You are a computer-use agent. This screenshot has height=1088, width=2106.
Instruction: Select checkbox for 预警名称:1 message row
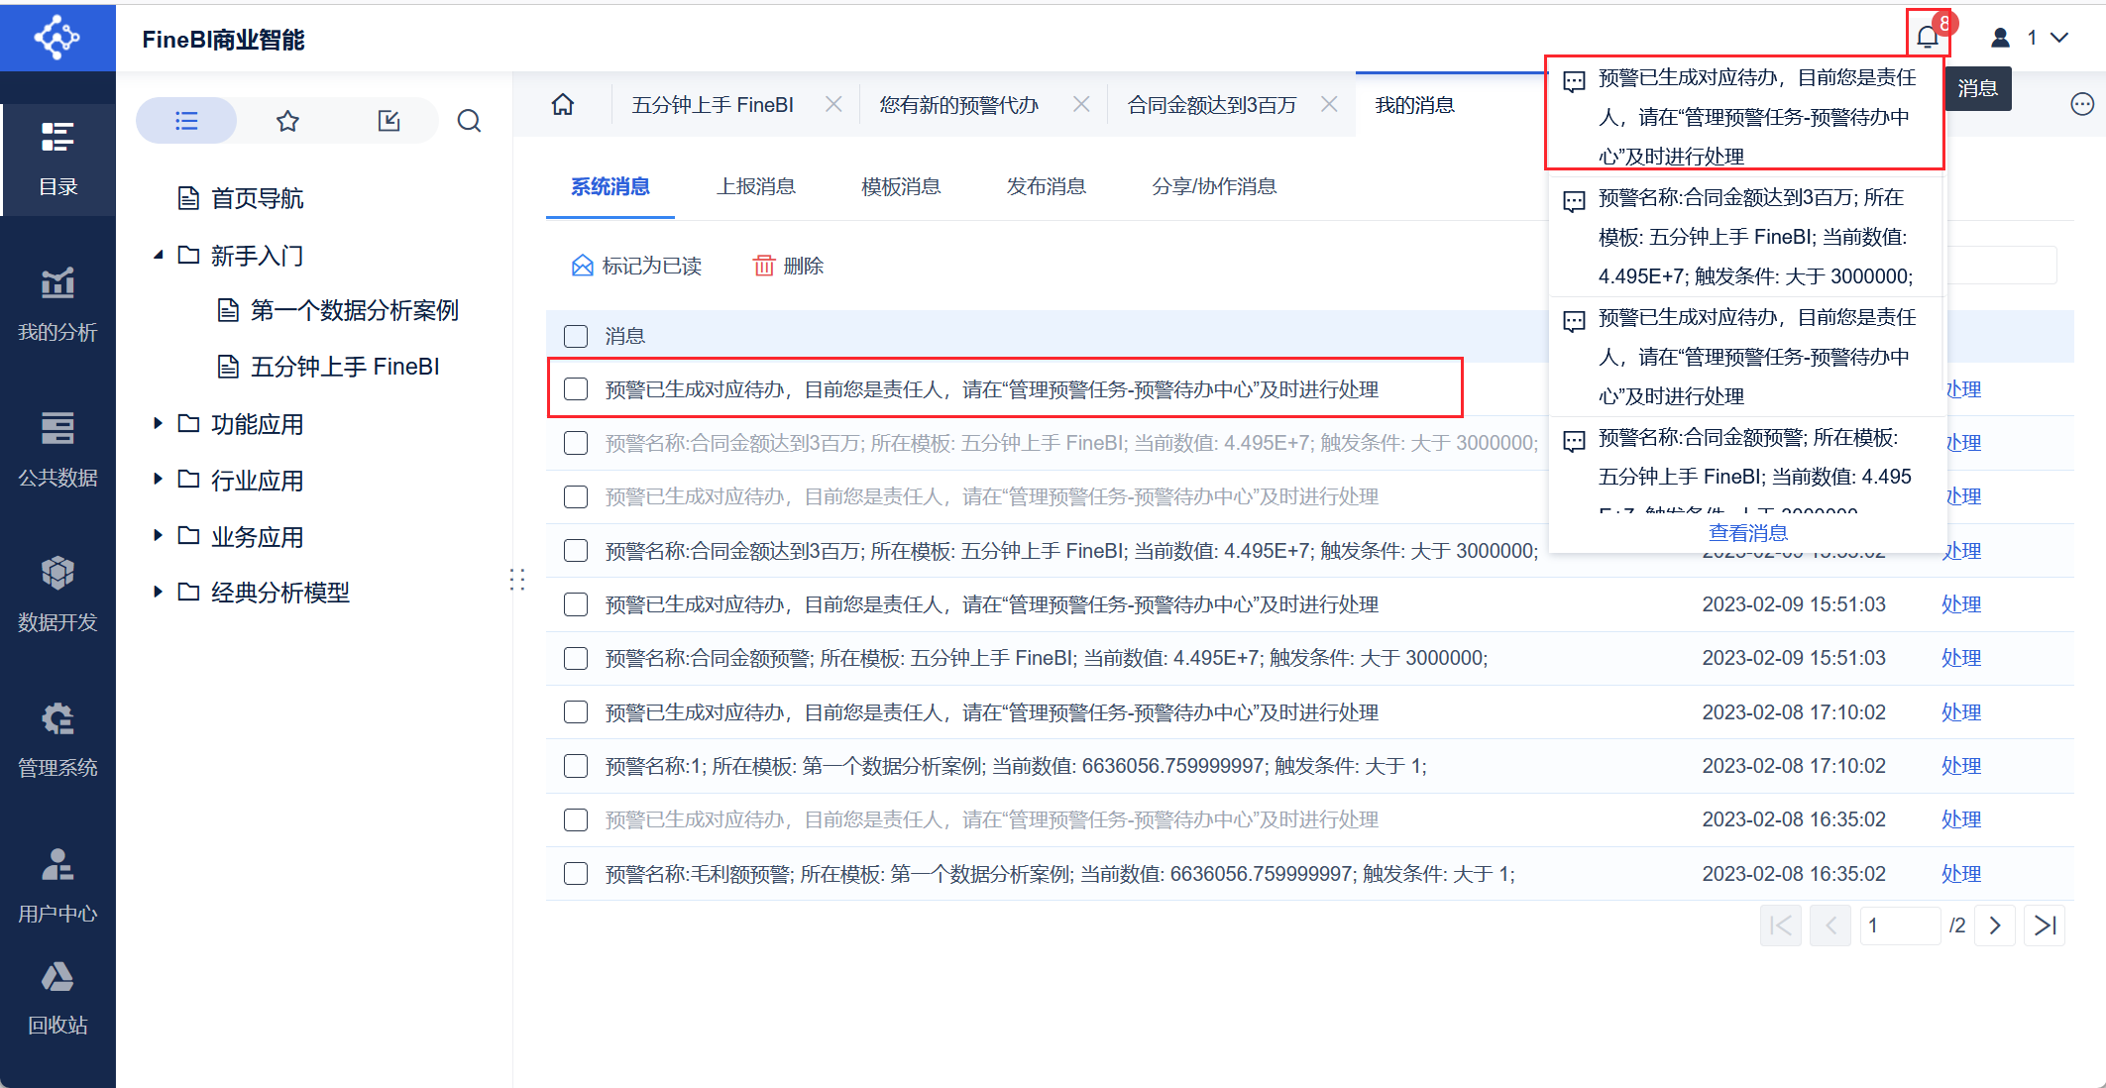coord(576,766)
